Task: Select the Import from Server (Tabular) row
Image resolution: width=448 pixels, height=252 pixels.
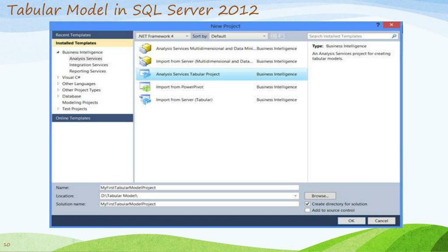Action: click(222, 100)
